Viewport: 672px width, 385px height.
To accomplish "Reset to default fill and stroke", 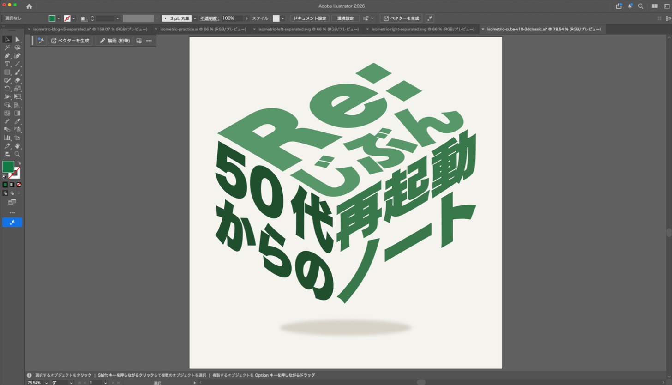I will 5,176.
